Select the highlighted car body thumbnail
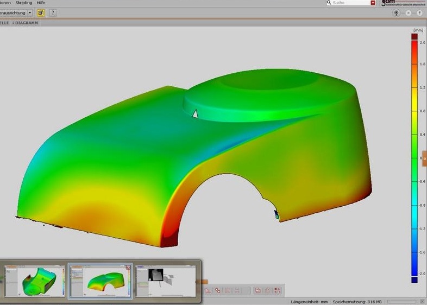427x305 pixels. (x=100, y=281)
